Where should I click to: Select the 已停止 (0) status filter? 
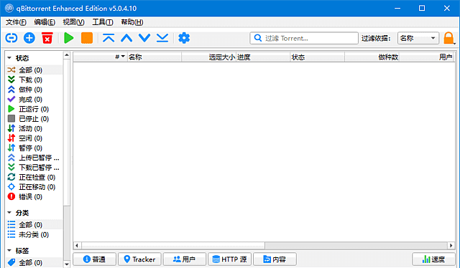click(34, 119)
